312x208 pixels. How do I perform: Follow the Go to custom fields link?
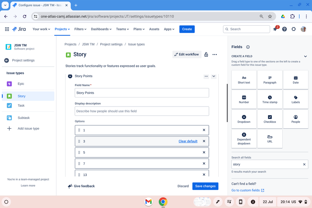pyautogui.click(x=246, y=190)
